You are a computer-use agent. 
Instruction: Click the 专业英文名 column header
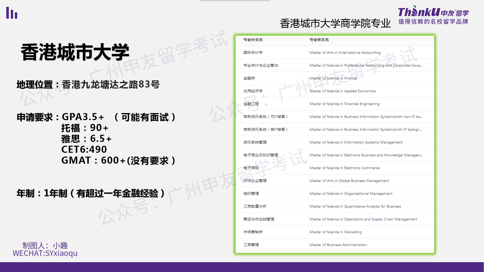point(319,40)
